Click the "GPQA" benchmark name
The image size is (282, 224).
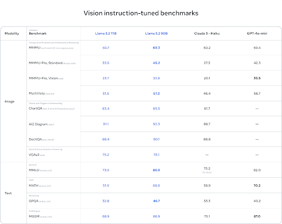[x=34, y=201]
